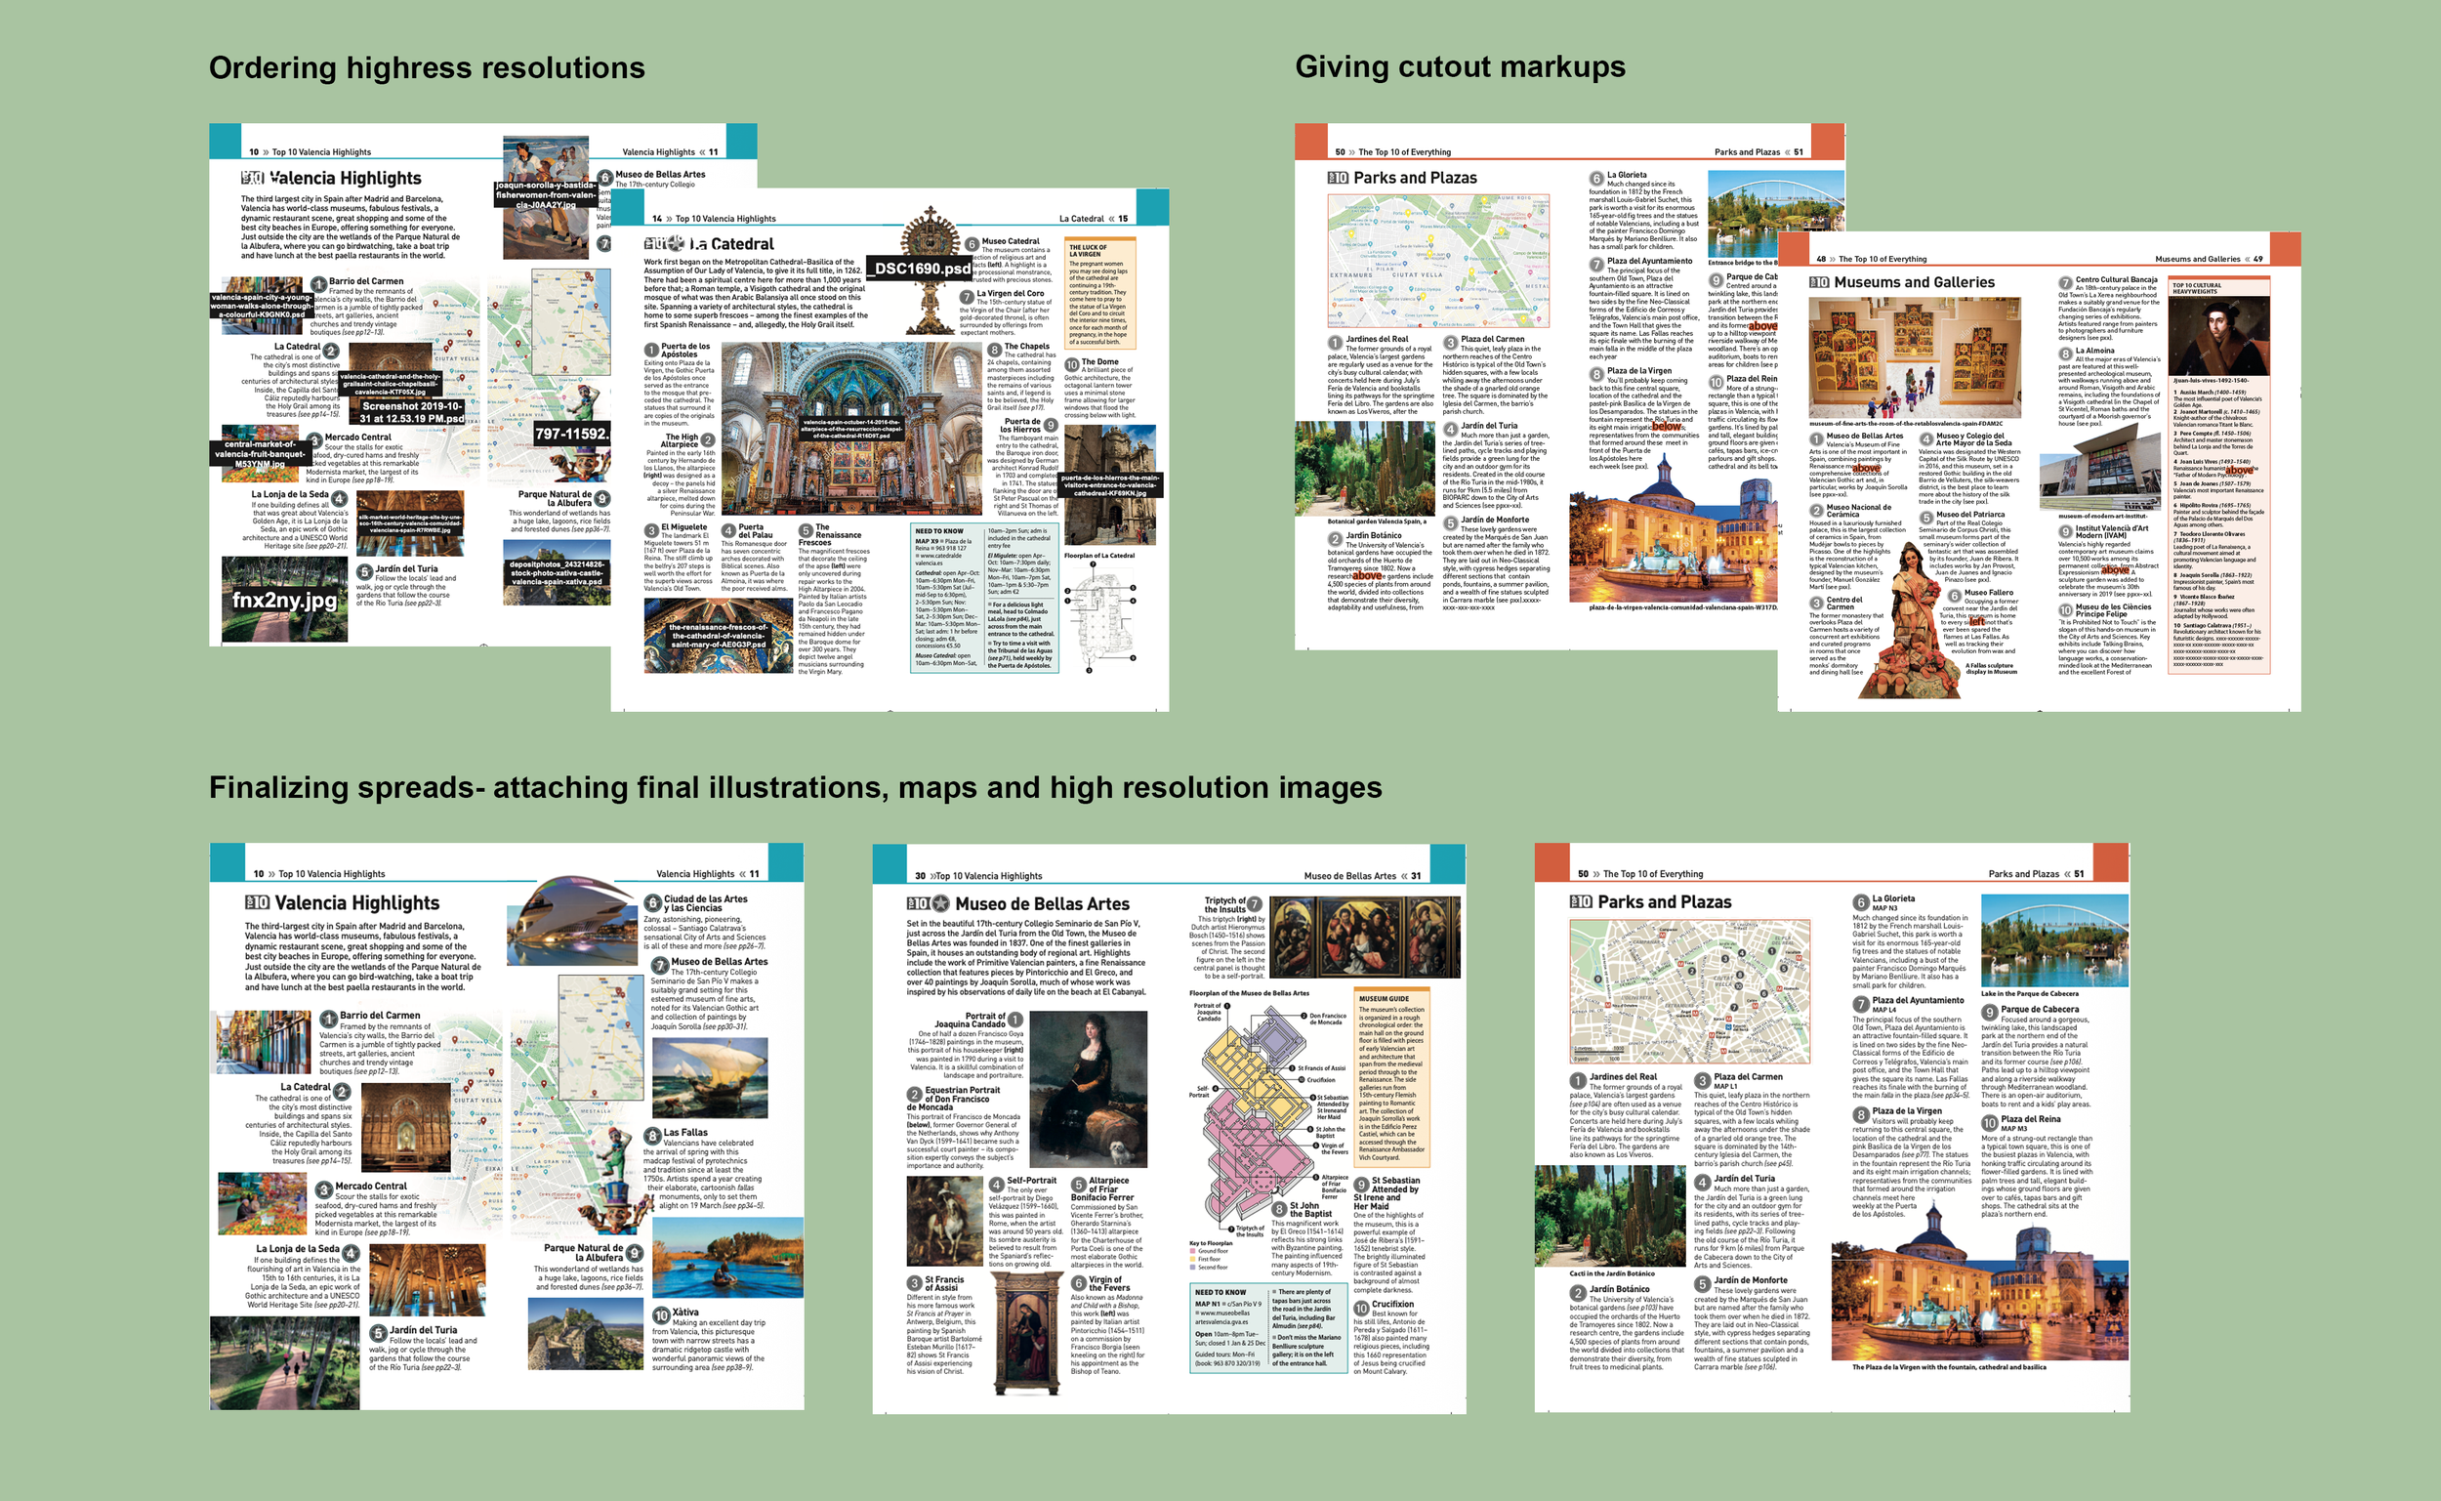Click the "depositphotos_243214826" Xativa castle file label
2441x1501 pixels.
(x=556, y=573)
